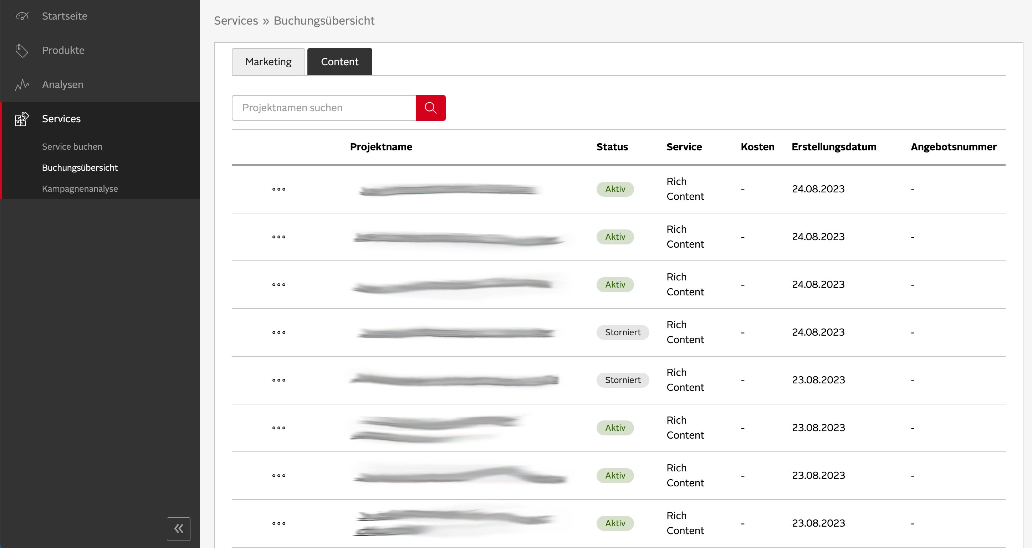Image resolution: width=1032 pixels, height=548 pixels.
Task: Expand three-dot menu on seventh row
Action: click(x=279, y=475)
